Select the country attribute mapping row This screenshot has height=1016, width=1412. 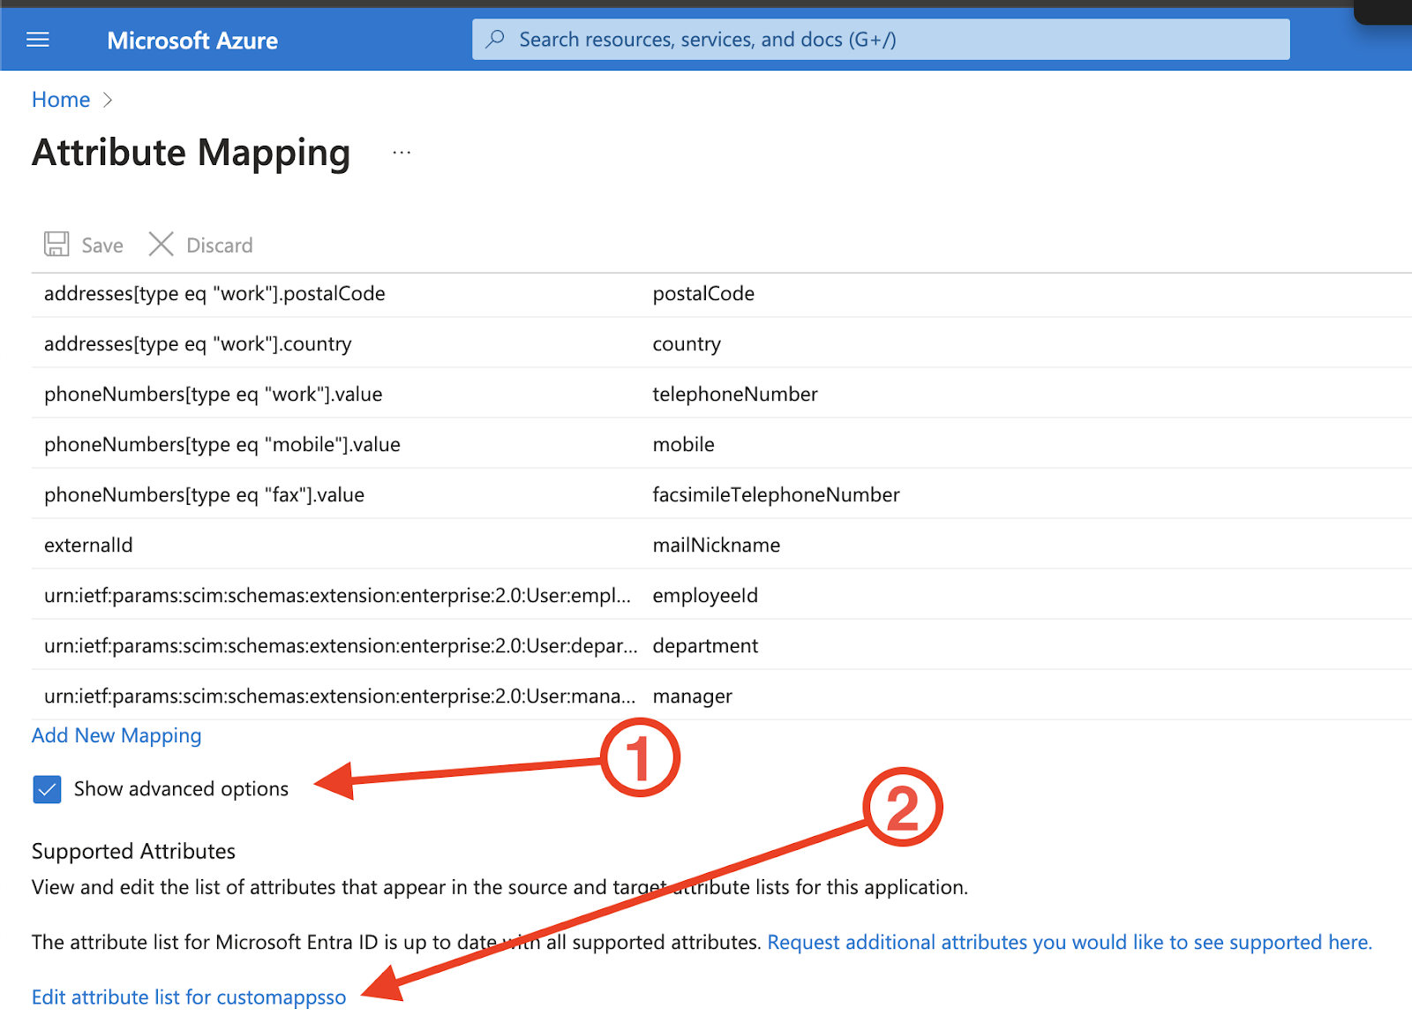pos(722,343)
